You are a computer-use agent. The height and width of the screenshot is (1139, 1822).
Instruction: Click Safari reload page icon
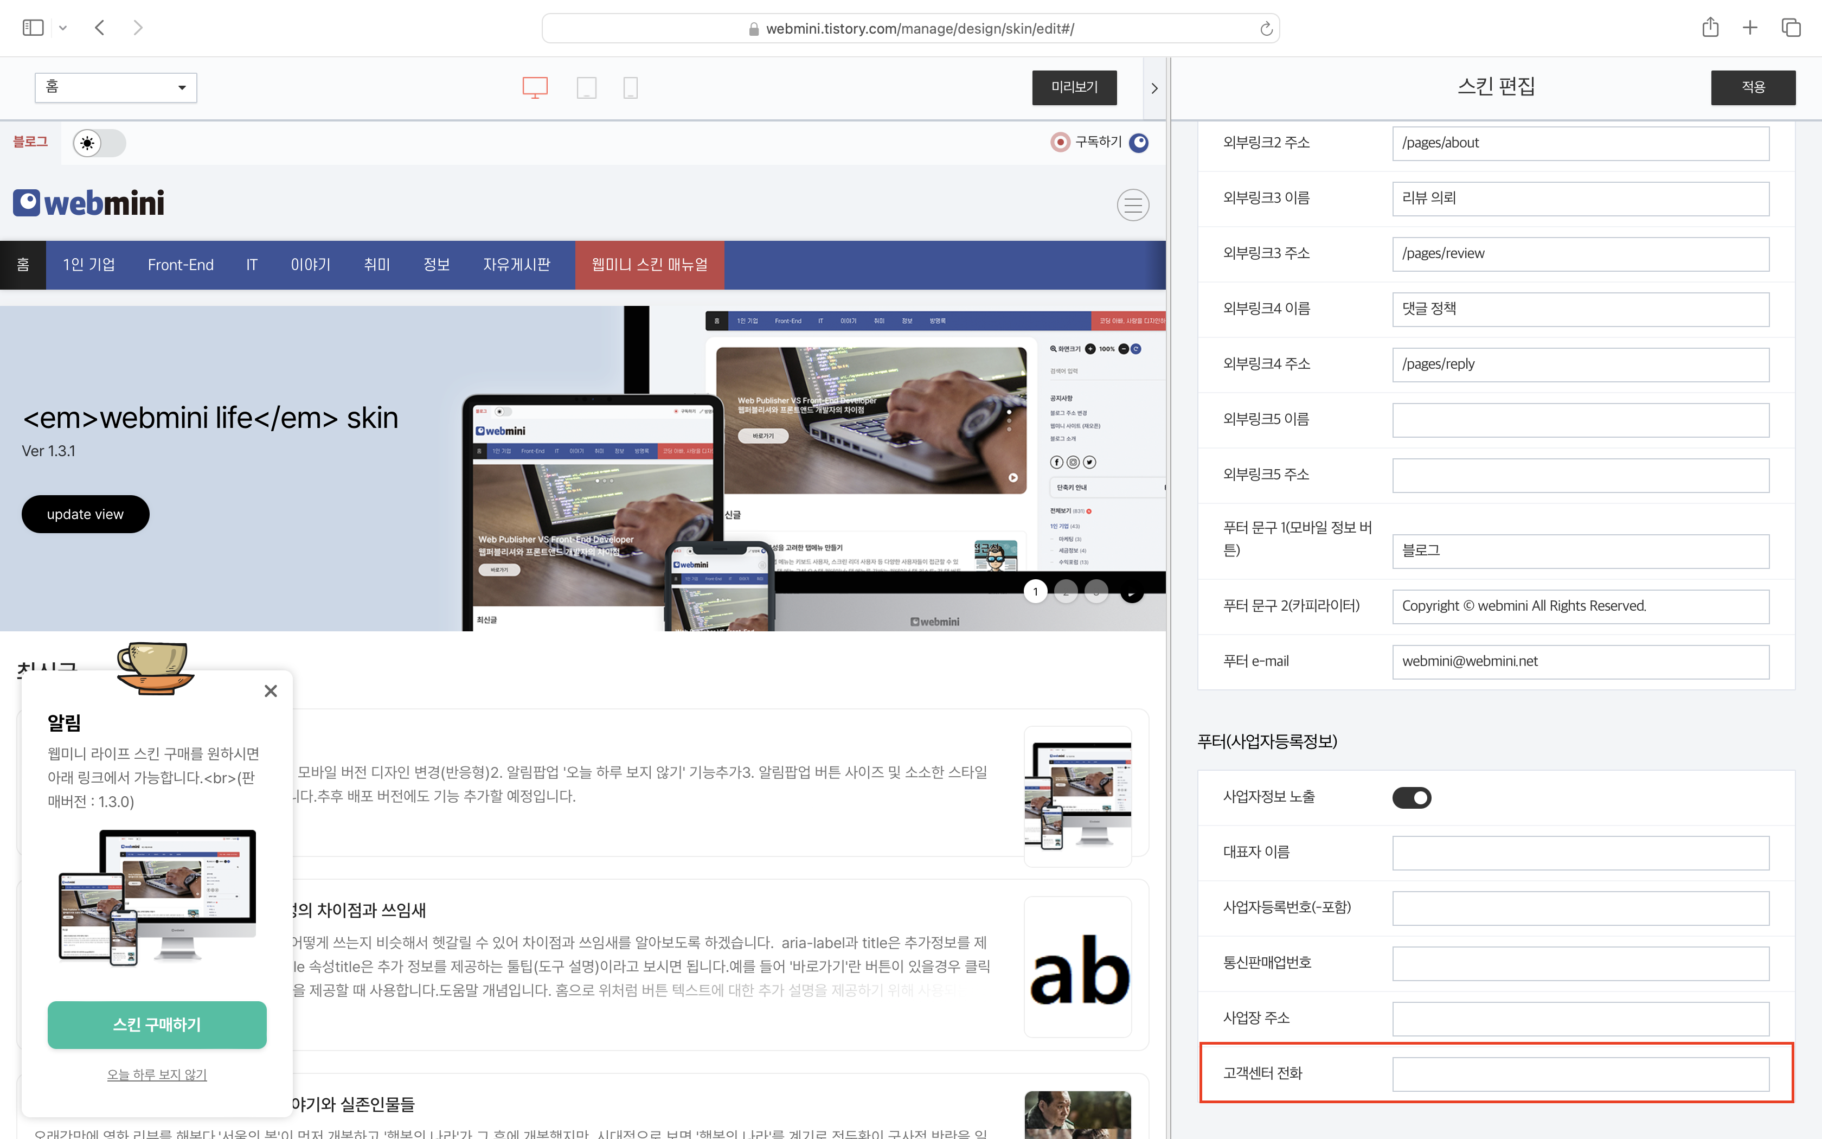(1266, 29)
